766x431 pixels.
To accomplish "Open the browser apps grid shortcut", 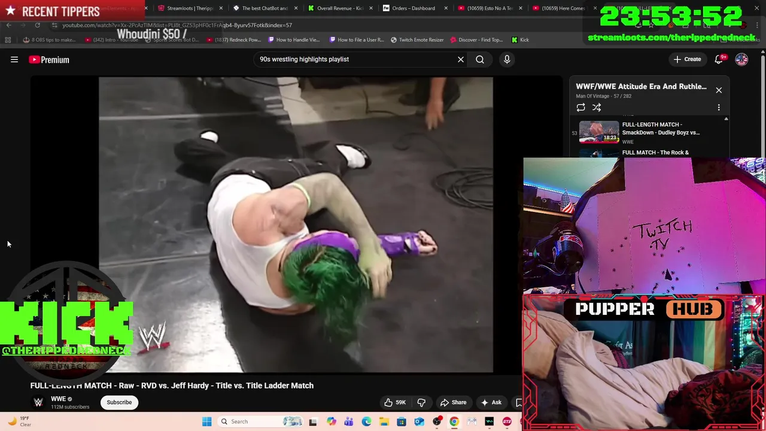I will pyautogui.click(x=8, y=40).
